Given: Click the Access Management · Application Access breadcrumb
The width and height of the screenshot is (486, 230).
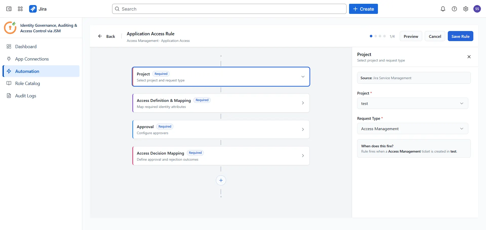Looking at the screenshot, I should click(x=158, y=41).
